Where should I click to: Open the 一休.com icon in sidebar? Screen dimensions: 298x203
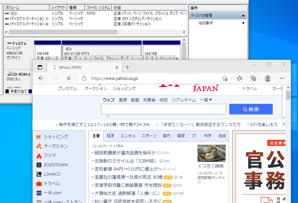pyautogui.click(x=39, y=193)
